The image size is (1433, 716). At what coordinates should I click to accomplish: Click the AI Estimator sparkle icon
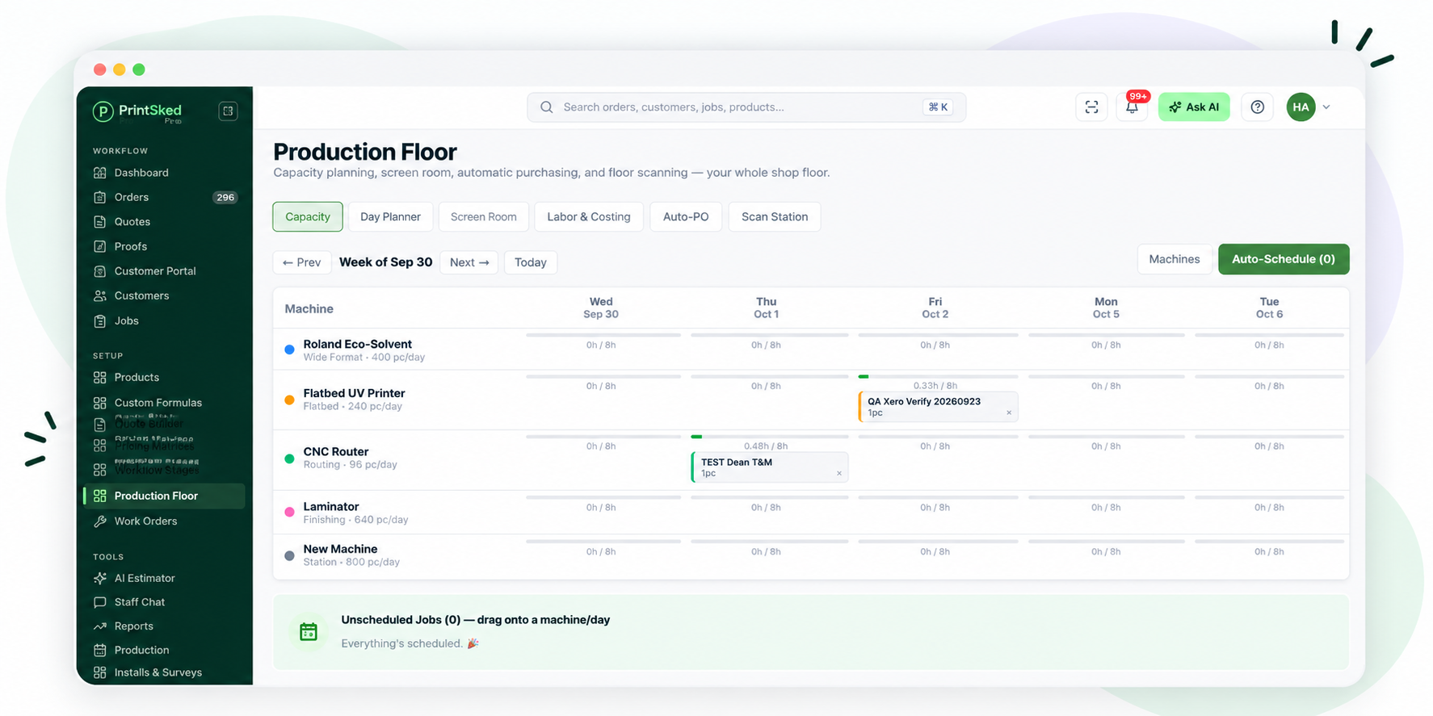click(x=100, y=578)
